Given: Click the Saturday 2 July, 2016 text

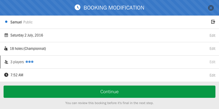Looking at the screenshot, I should click(x=27, y=35).
